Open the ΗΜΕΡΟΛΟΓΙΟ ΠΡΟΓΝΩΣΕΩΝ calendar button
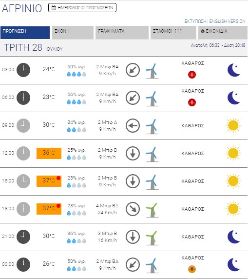Viewport: 248px width, 279px height. pos(82,8)
